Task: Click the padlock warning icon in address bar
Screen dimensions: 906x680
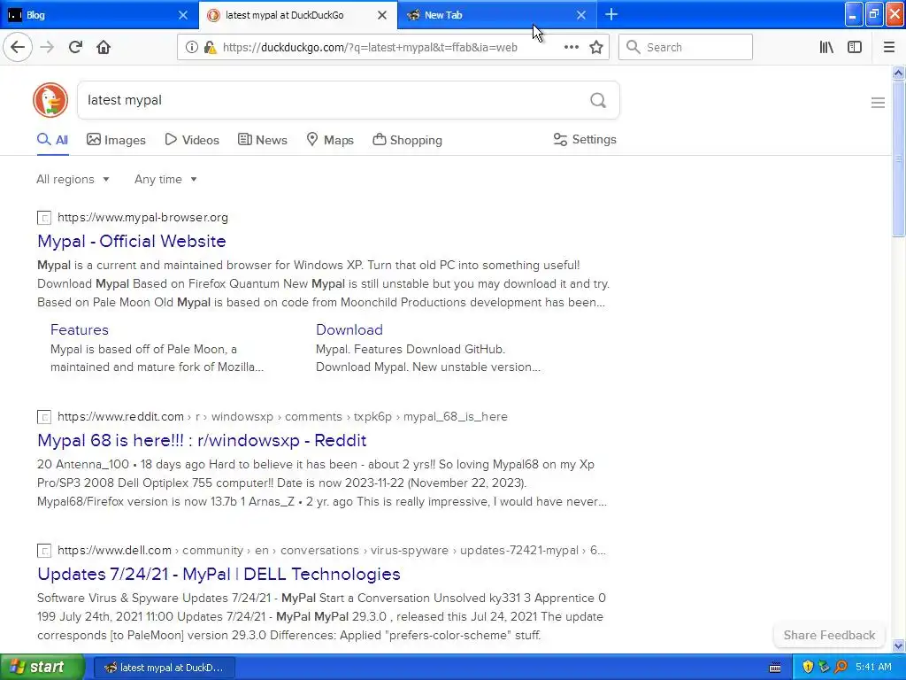Action: 210,48
